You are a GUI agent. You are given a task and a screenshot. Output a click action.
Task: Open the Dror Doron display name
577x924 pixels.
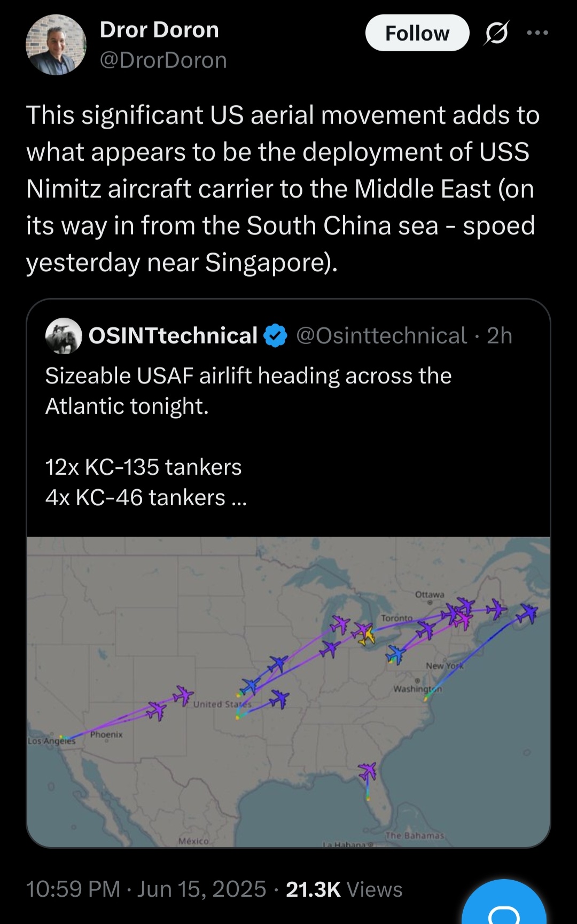click(159, 30)
